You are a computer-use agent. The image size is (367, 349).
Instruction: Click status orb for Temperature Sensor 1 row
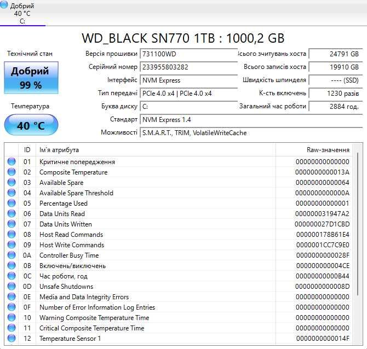pyautogui.click(x=12, y=338)
